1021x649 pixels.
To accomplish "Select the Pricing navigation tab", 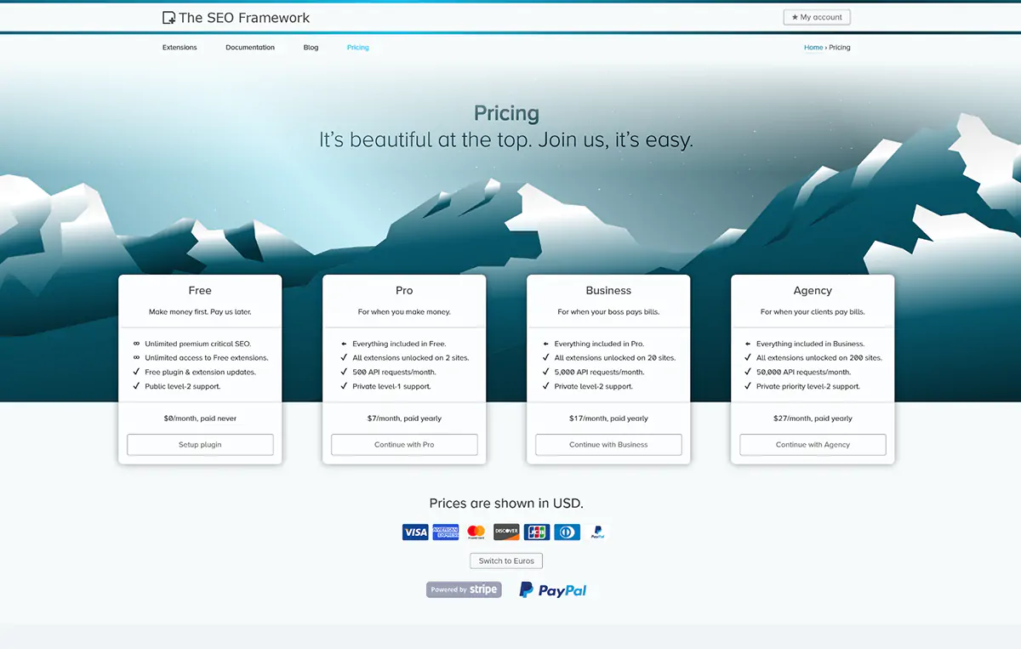I will click(x=357, y=48).
